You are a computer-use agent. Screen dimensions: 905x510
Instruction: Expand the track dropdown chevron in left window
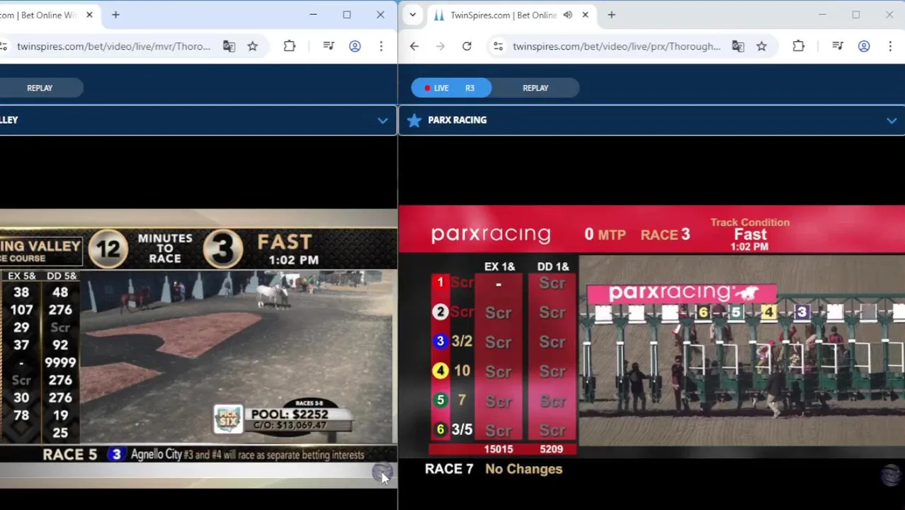coord(382,120)
